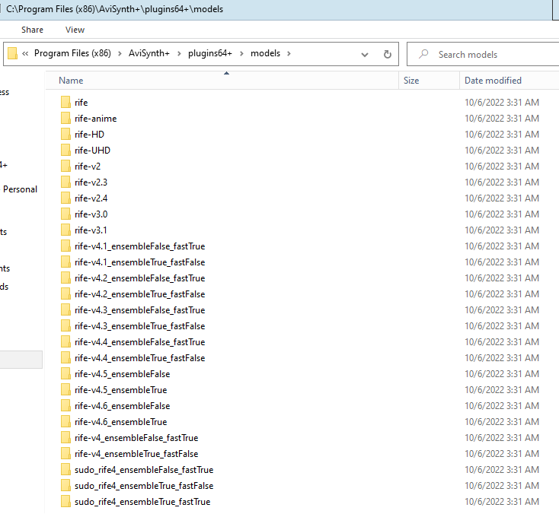This screenshot has width=559, height=514.
Task: Select the rife-anime folder name
Action: click(95, 119)
